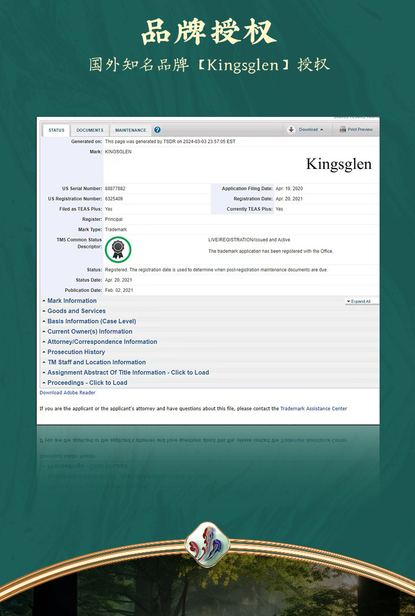The height and width of the screenshot is (616, 415).
Task: Click the jade ornament emblem at bottom
Action: click(207, 545)
